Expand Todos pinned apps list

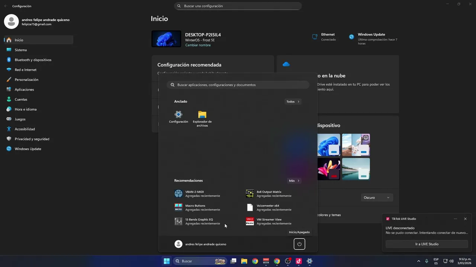click(293, 102)
